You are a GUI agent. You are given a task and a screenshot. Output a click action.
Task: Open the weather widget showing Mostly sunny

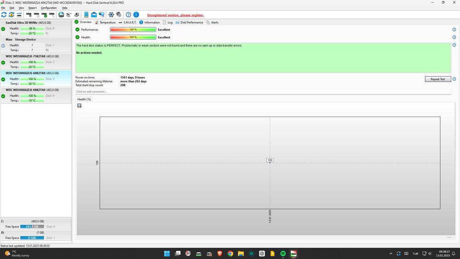[x=17, y=253]
